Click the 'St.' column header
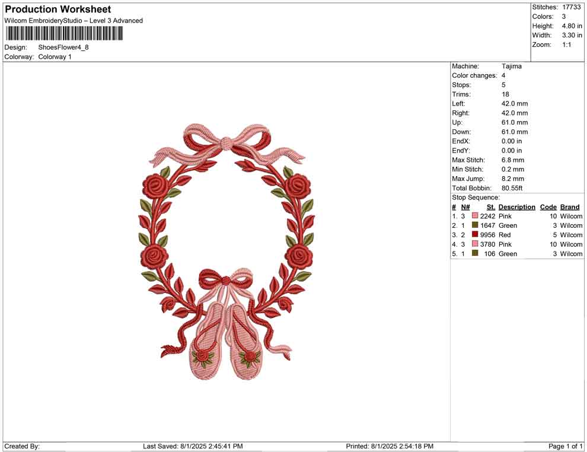This screenshot has width=587, height=452. (491, 207)
